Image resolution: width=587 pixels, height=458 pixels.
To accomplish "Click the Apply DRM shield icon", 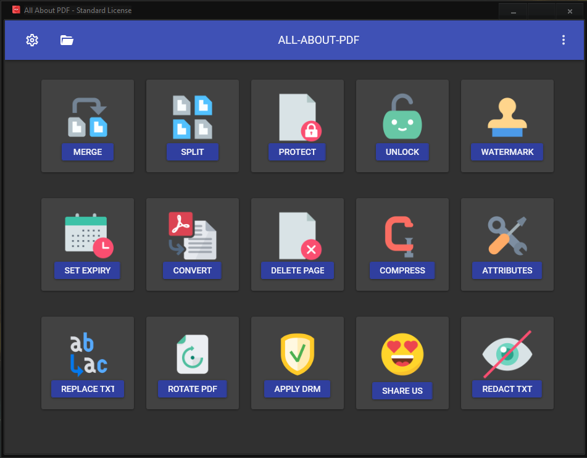I will (x=298, y=354).
